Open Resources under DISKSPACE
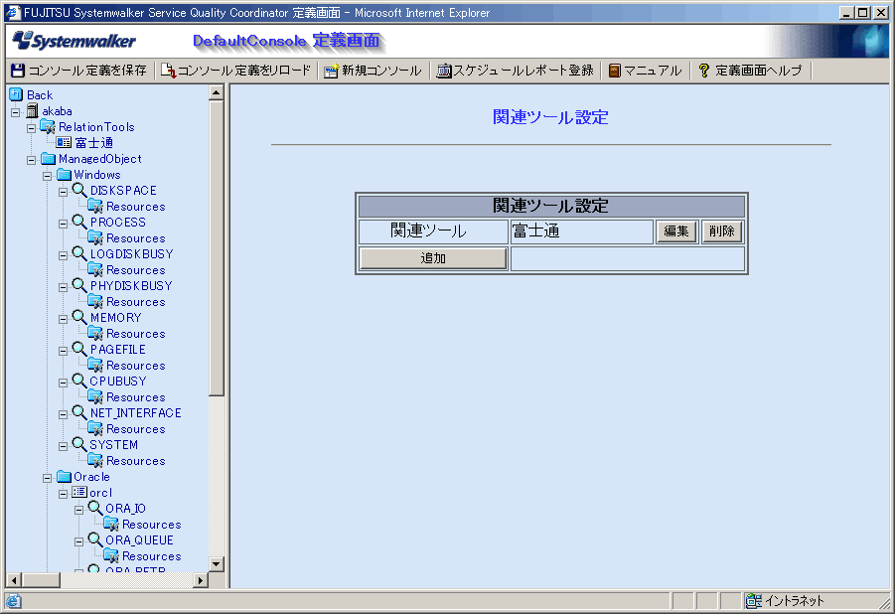 coord(136,207)
